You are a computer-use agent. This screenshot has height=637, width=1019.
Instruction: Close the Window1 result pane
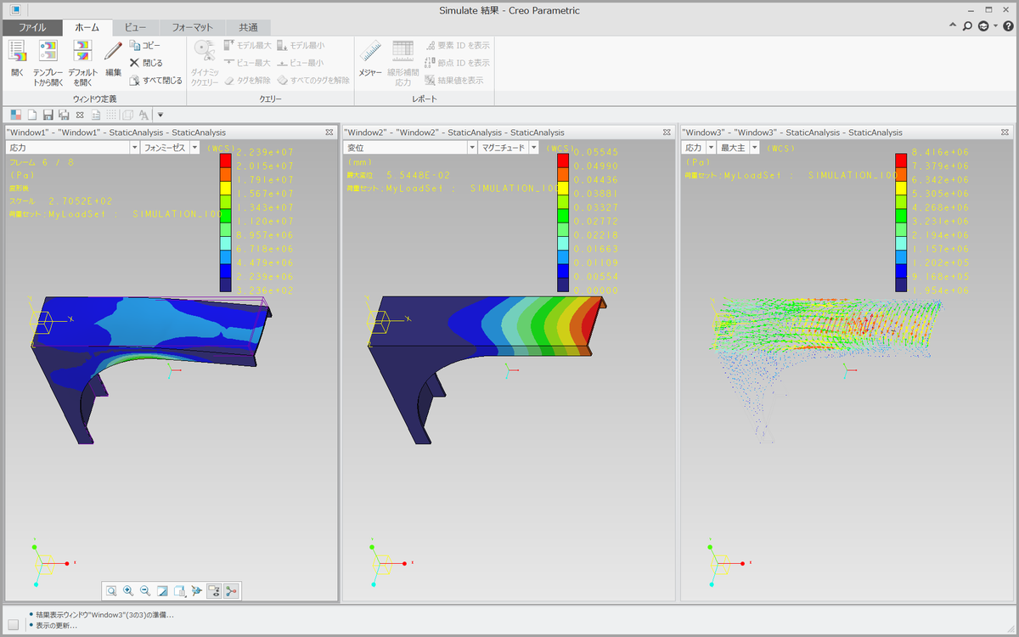click(329, 132)
